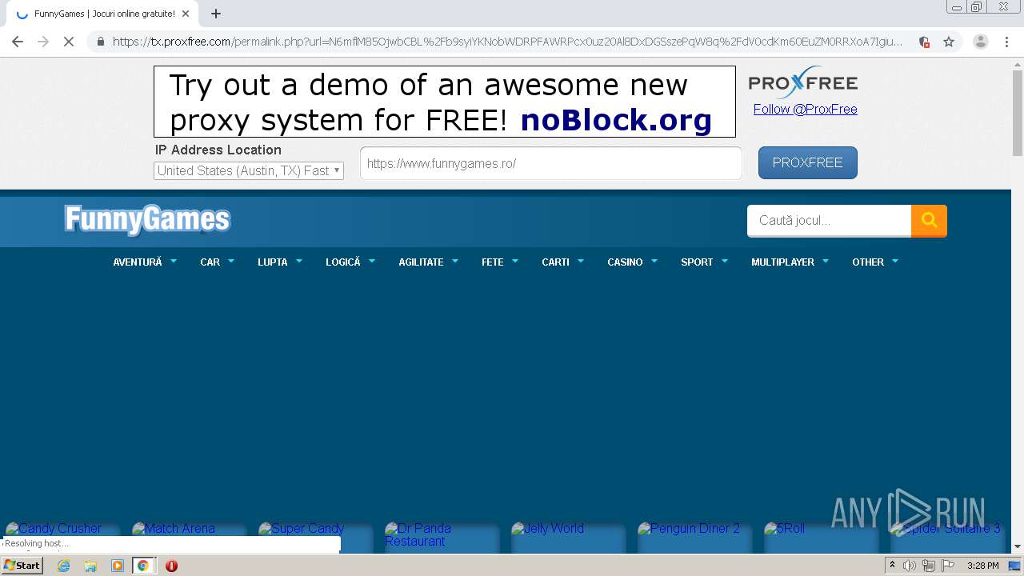Expand the AGILITATE category menu

[429, 262]
